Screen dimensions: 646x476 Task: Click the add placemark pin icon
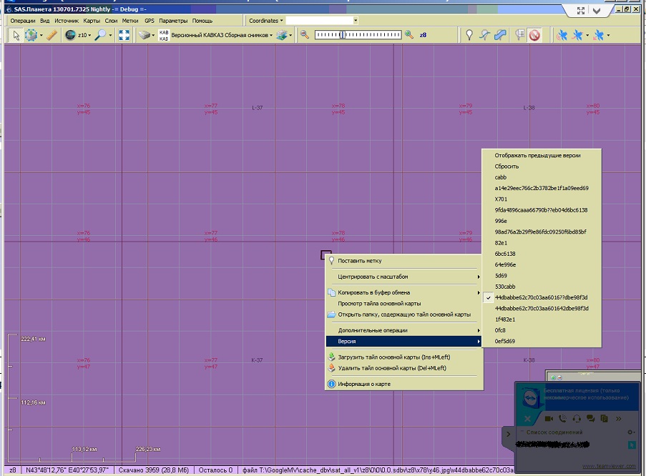click(469, 35)
